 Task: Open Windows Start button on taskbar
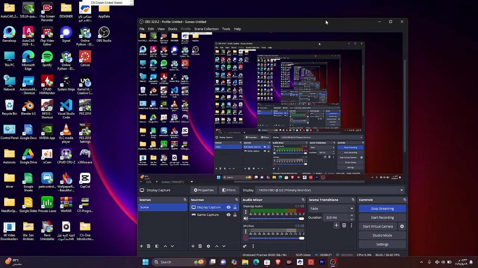(x=145, y=262)
